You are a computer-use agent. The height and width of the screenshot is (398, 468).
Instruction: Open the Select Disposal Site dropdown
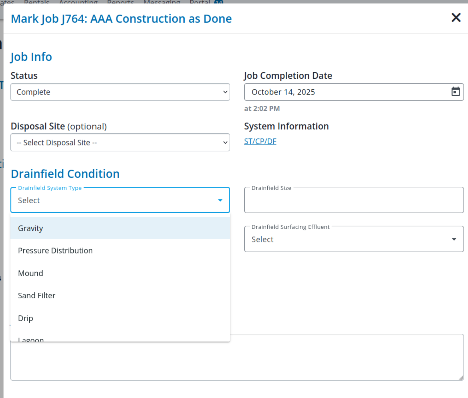[120, 142]
